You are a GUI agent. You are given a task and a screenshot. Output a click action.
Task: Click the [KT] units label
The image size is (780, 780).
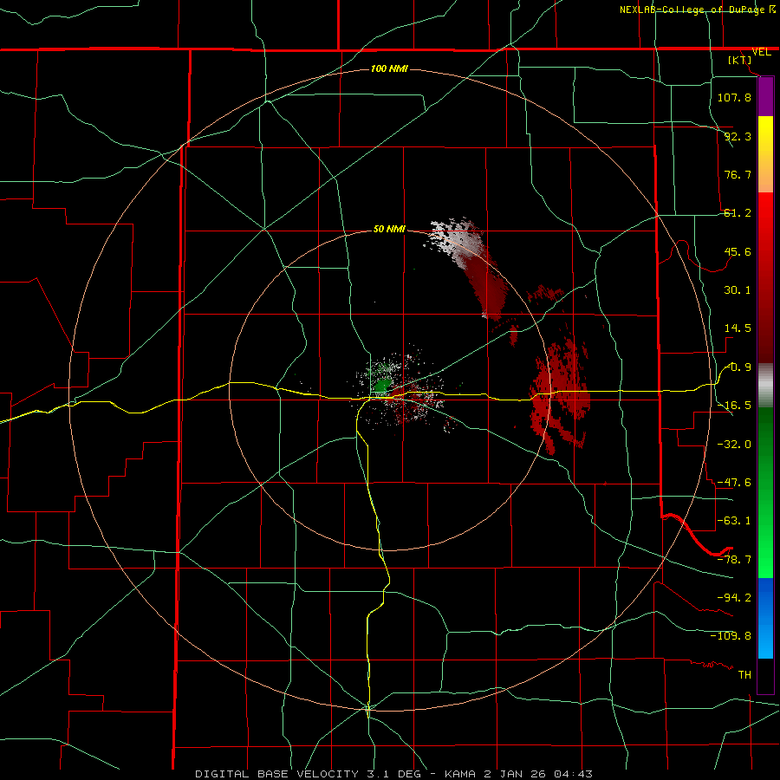(x=740, y=60)
